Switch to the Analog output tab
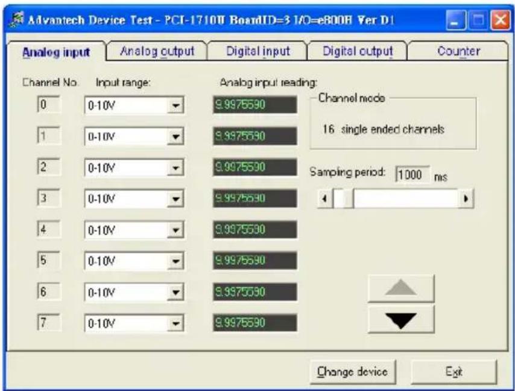The image size is (515, 391). pos(157,51)
